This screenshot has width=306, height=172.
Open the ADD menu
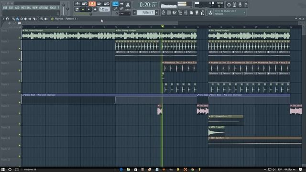[x=17, y=8]
